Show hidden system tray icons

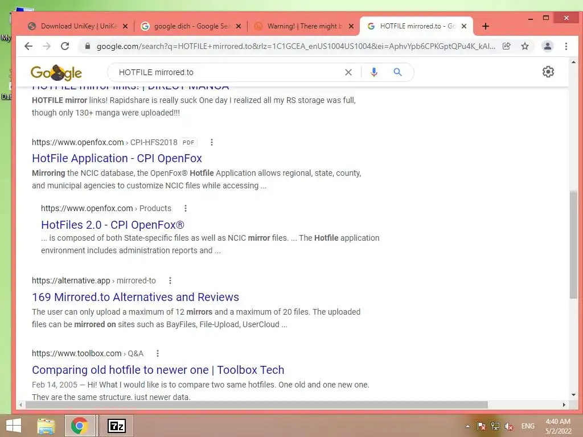(467, 426)
